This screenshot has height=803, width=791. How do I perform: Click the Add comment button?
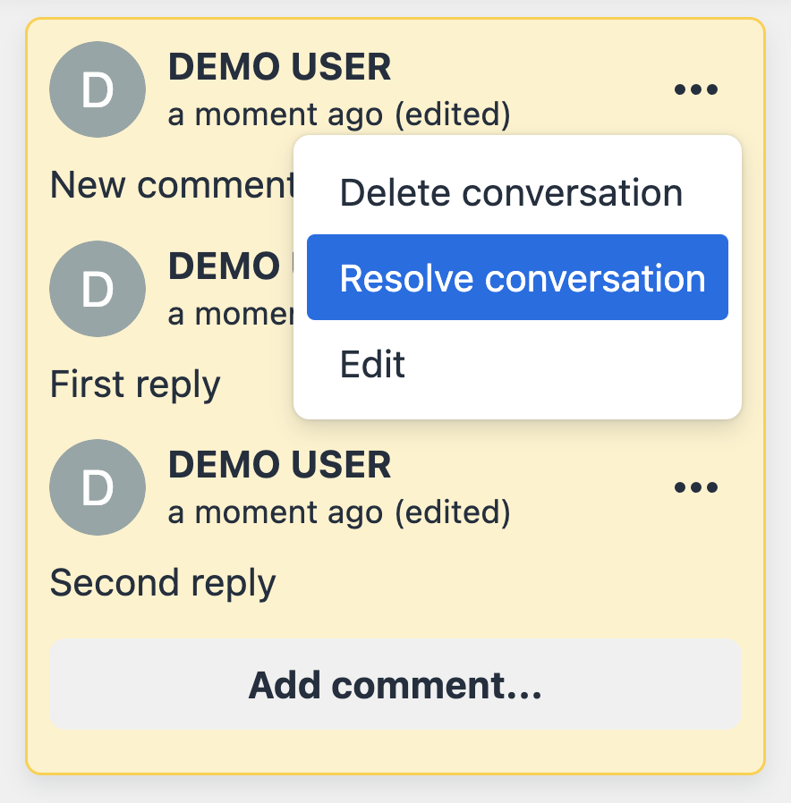[x=395, y=685]
